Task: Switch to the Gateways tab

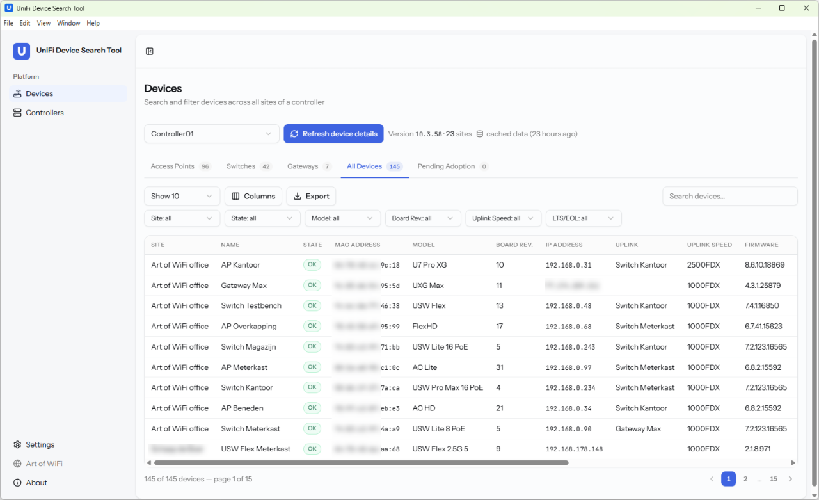Action: pos(309,166)
